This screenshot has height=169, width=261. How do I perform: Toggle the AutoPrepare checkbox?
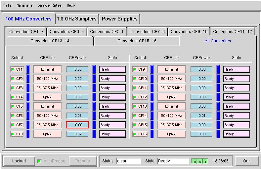[x=39, y=161]
